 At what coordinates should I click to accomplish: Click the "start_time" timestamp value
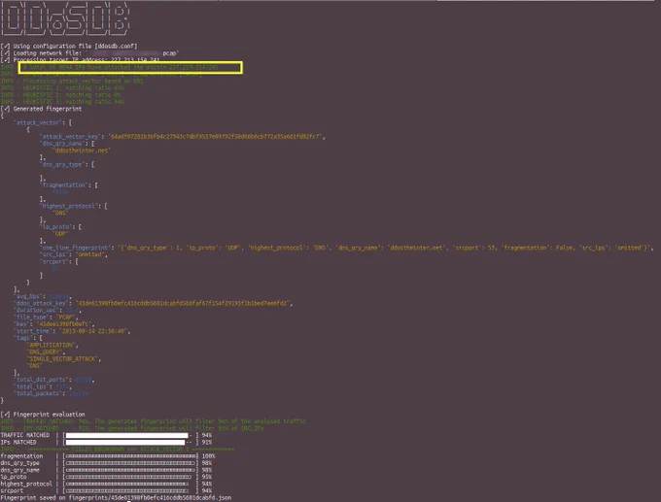pyautogui.click(x=94, y=331)
